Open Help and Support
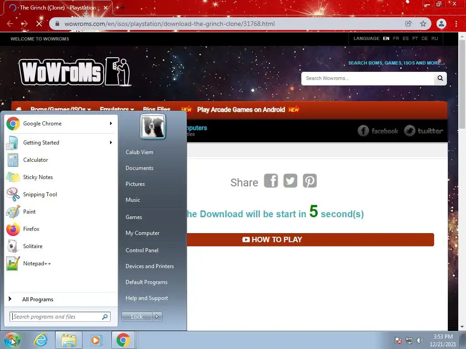The image size is (466, 349). [x=147, y=298]
